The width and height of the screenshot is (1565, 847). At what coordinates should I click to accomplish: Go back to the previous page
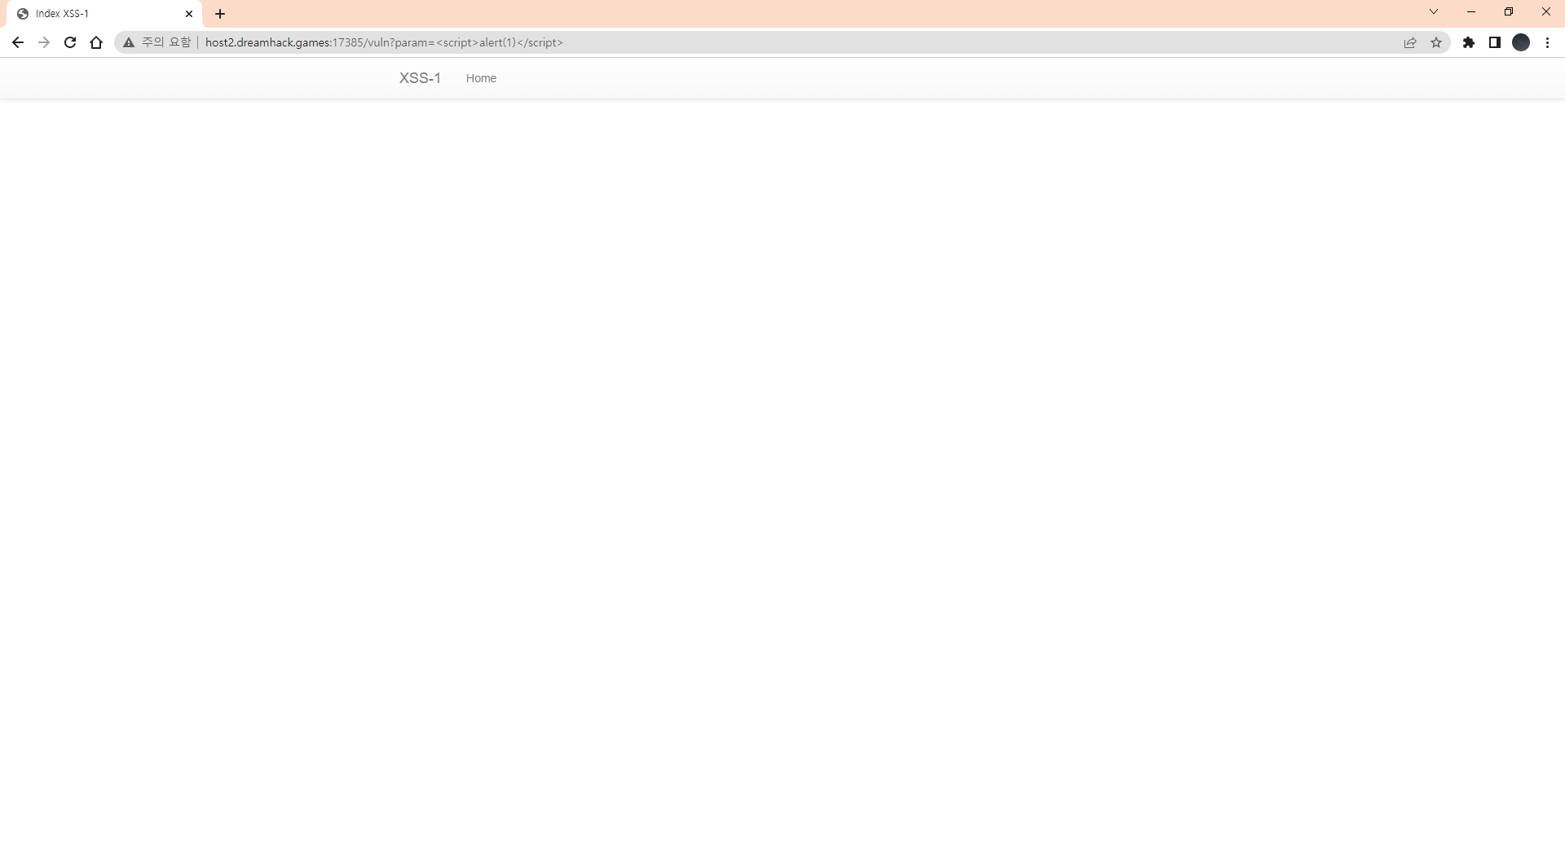coord(18,42)
